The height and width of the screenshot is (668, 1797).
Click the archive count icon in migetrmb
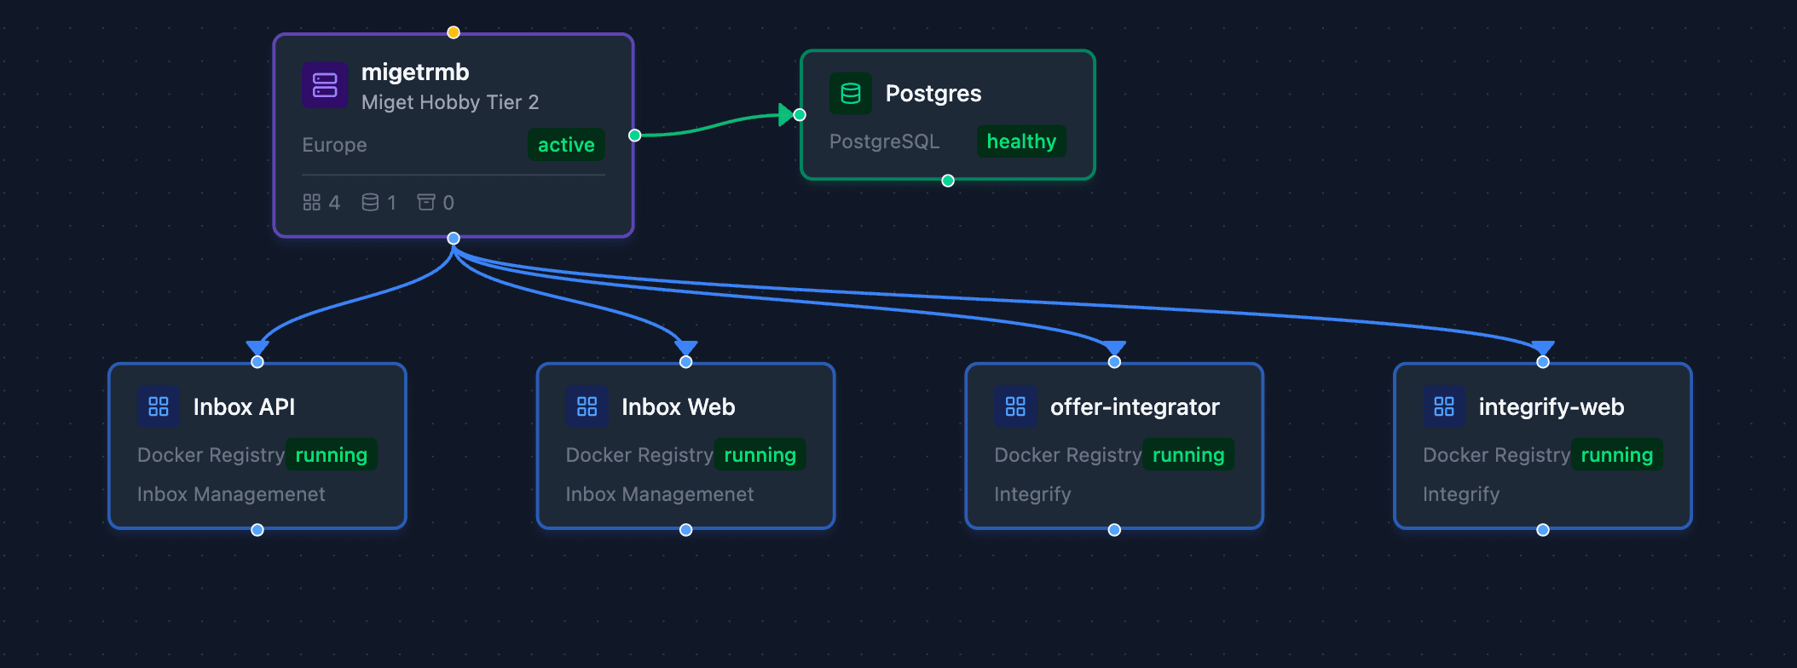pos(426,202)
